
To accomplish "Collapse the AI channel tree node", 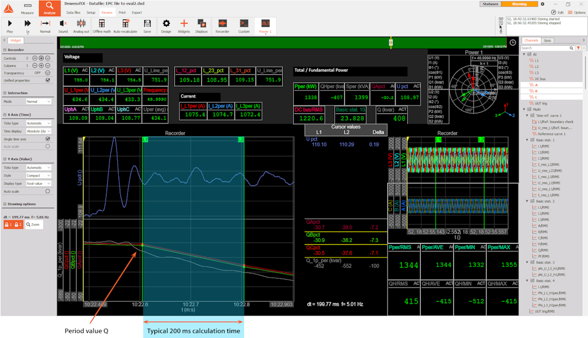I will click(x=524, y=55).
